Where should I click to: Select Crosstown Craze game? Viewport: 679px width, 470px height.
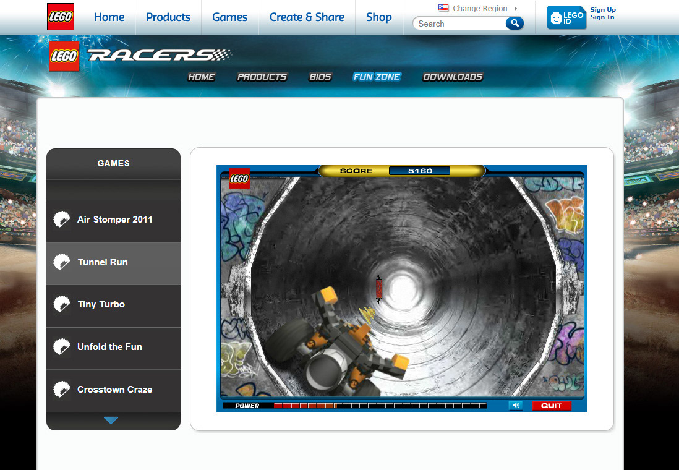pyautogui.click(x=113, y=390)
